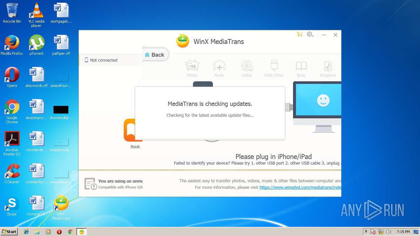Minimize the MediaTrans window
The width and height of the screenshot is (420, 236).
pos(324,35)
